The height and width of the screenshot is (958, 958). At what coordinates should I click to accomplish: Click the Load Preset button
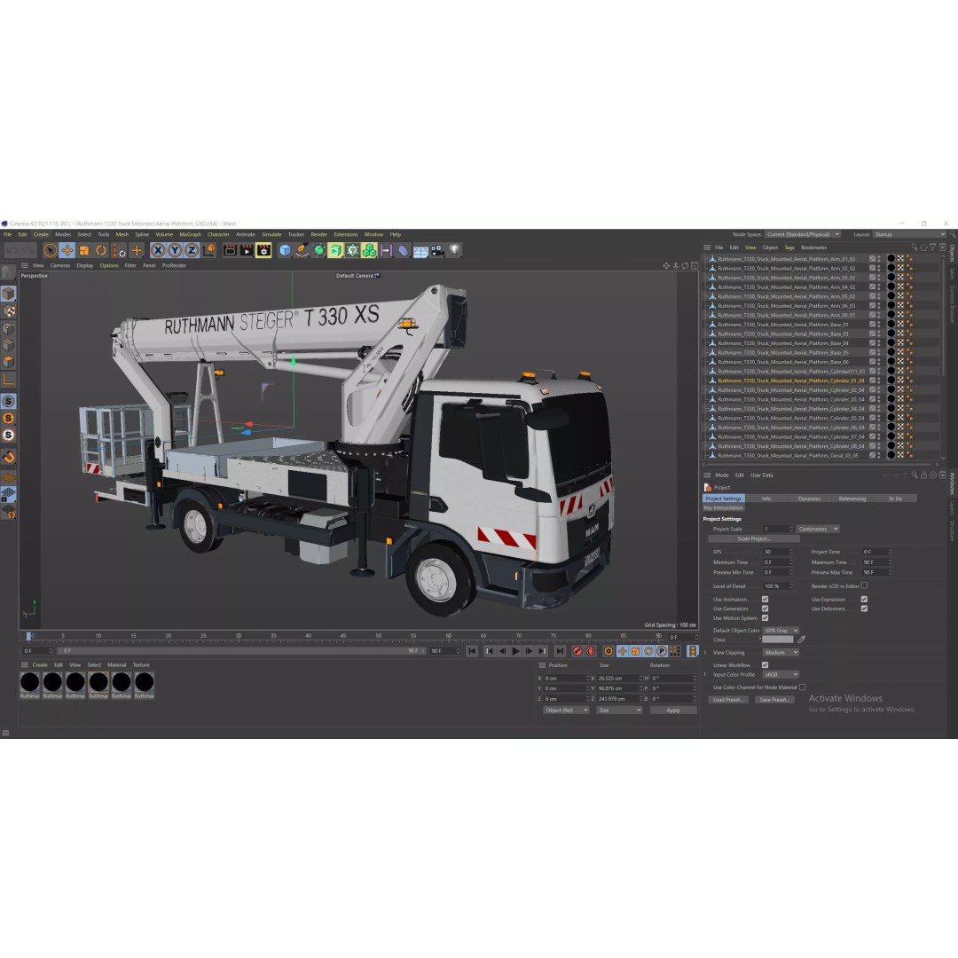(727, 700)
